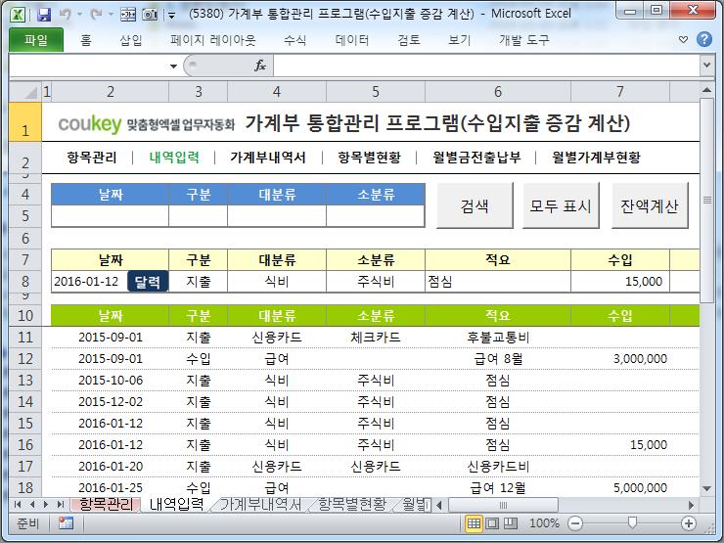The height and width of the screenshot is (543, 724).
Task: Open the 데이터 ribbon tab
Action: pyautogui.click(x=352, y=40)
